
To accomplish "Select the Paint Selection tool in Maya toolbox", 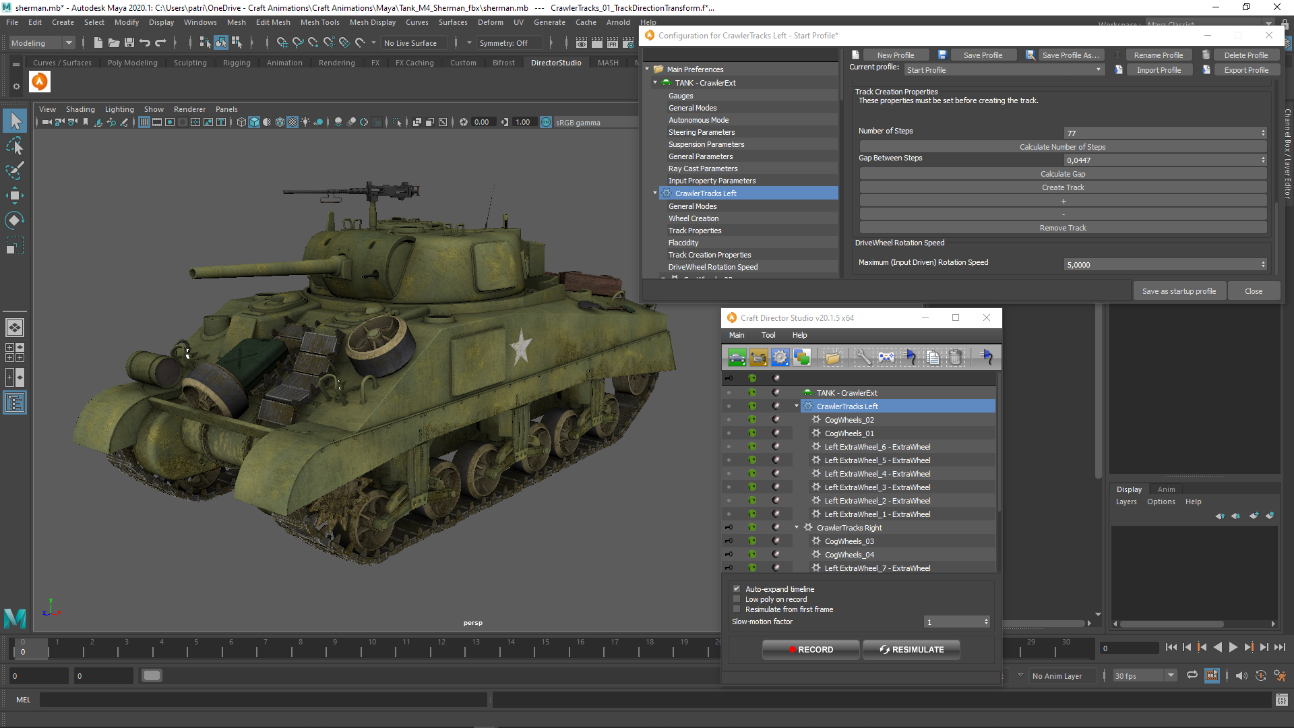I will 14,171.
